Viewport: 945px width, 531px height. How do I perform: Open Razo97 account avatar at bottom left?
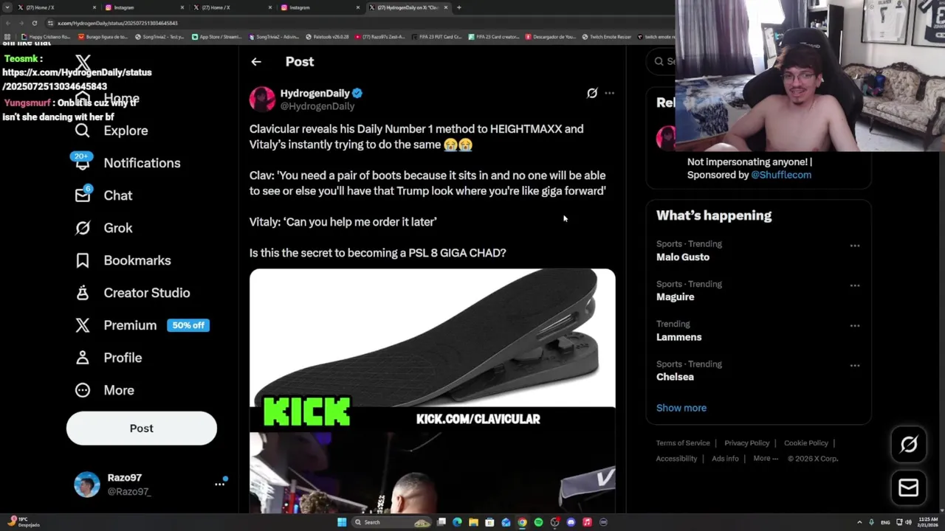pyautogui.click(x=87, y=485)
